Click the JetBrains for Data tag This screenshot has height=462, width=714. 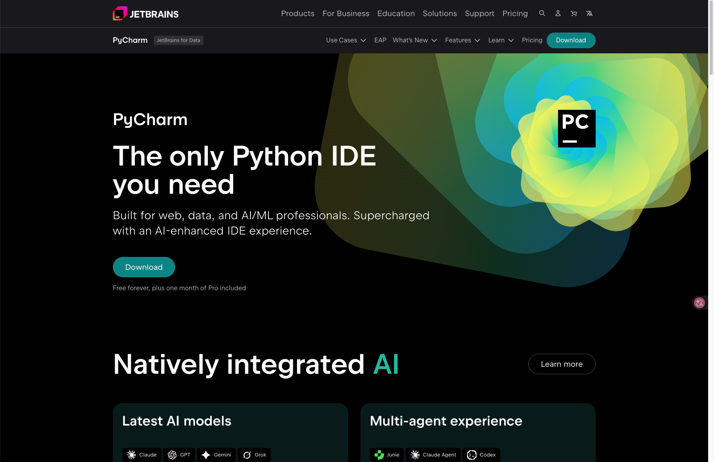(x=179, y=40)
